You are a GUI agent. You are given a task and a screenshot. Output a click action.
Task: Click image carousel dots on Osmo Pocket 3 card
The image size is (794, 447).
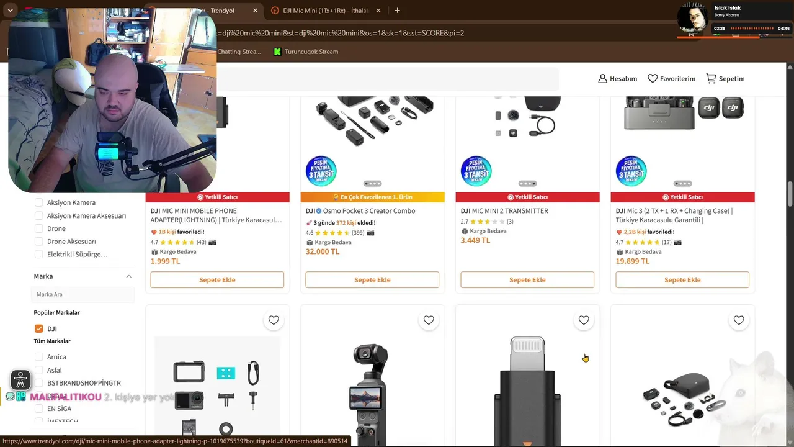pos(372,184)
